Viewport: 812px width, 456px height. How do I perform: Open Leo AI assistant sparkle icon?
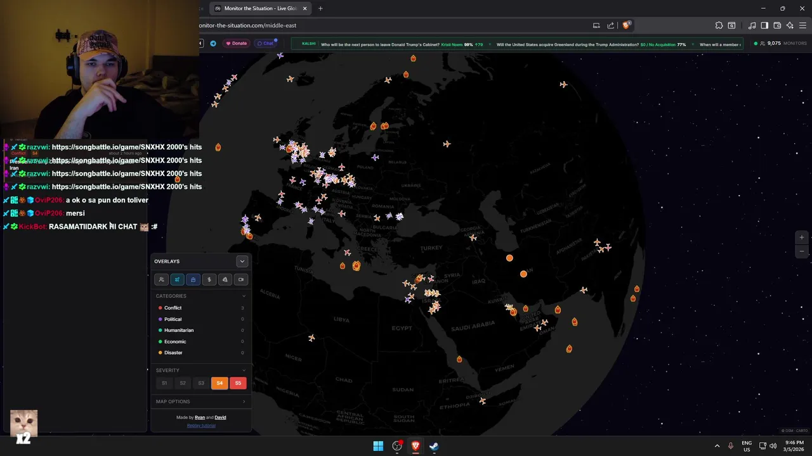(790, 25)
